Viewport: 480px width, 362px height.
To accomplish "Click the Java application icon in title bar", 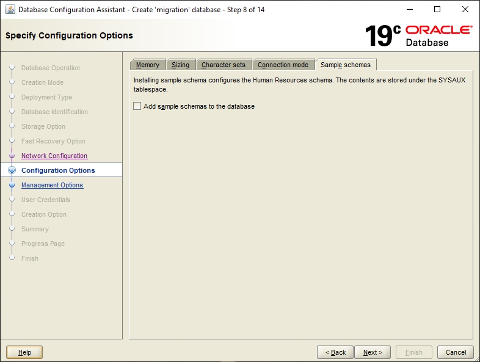I will click(x=10, y=10).
